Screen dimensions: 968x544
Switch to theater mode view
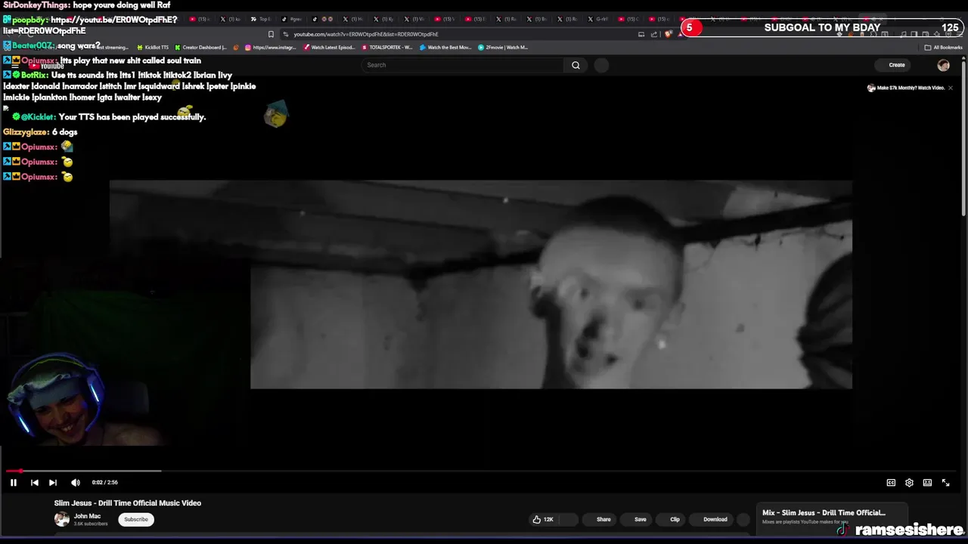[x=927, y=483]
